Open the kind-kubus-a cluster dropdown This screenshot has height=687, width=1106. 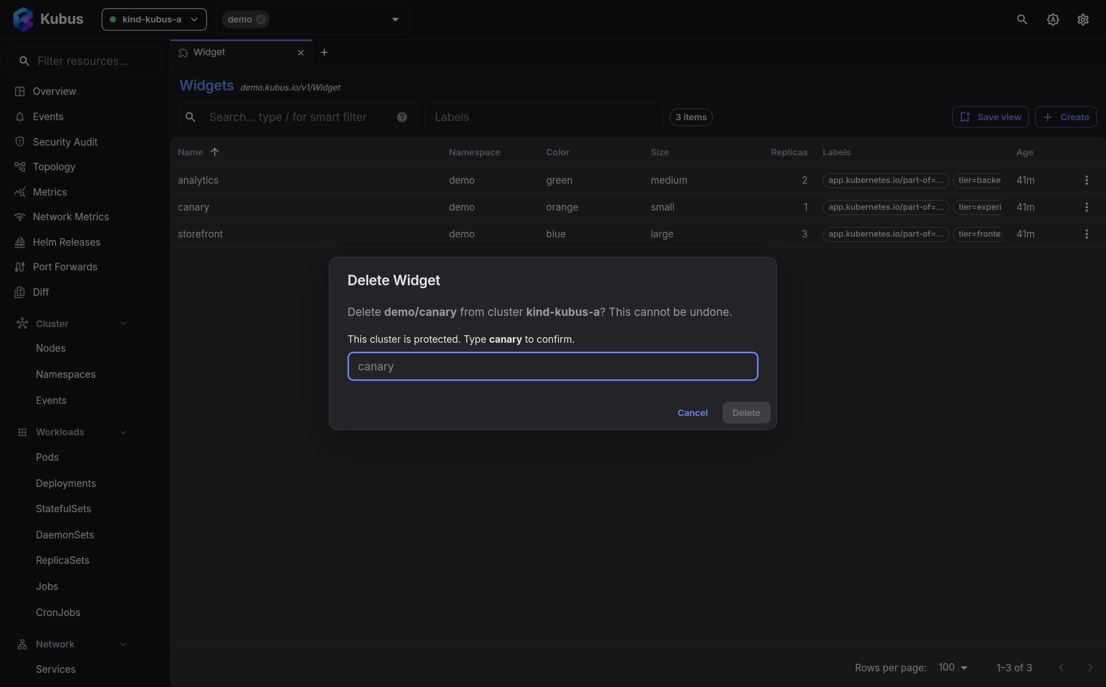[154, 19]
